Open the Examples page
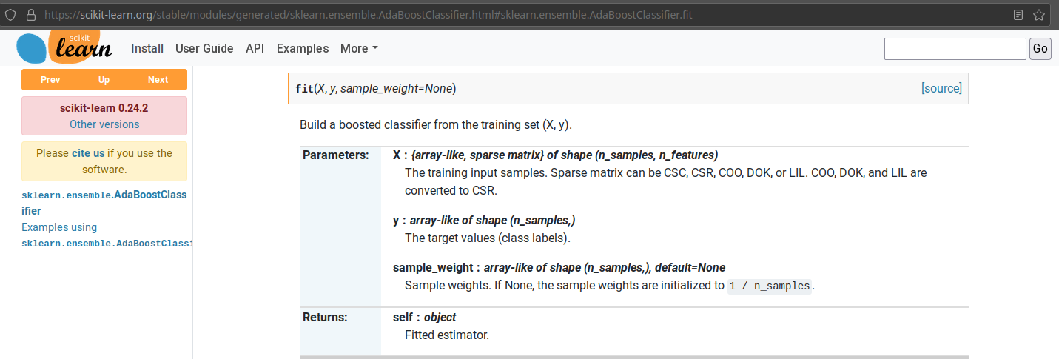Viewport: 1059px width, 359px height. [x=303, y=48]
